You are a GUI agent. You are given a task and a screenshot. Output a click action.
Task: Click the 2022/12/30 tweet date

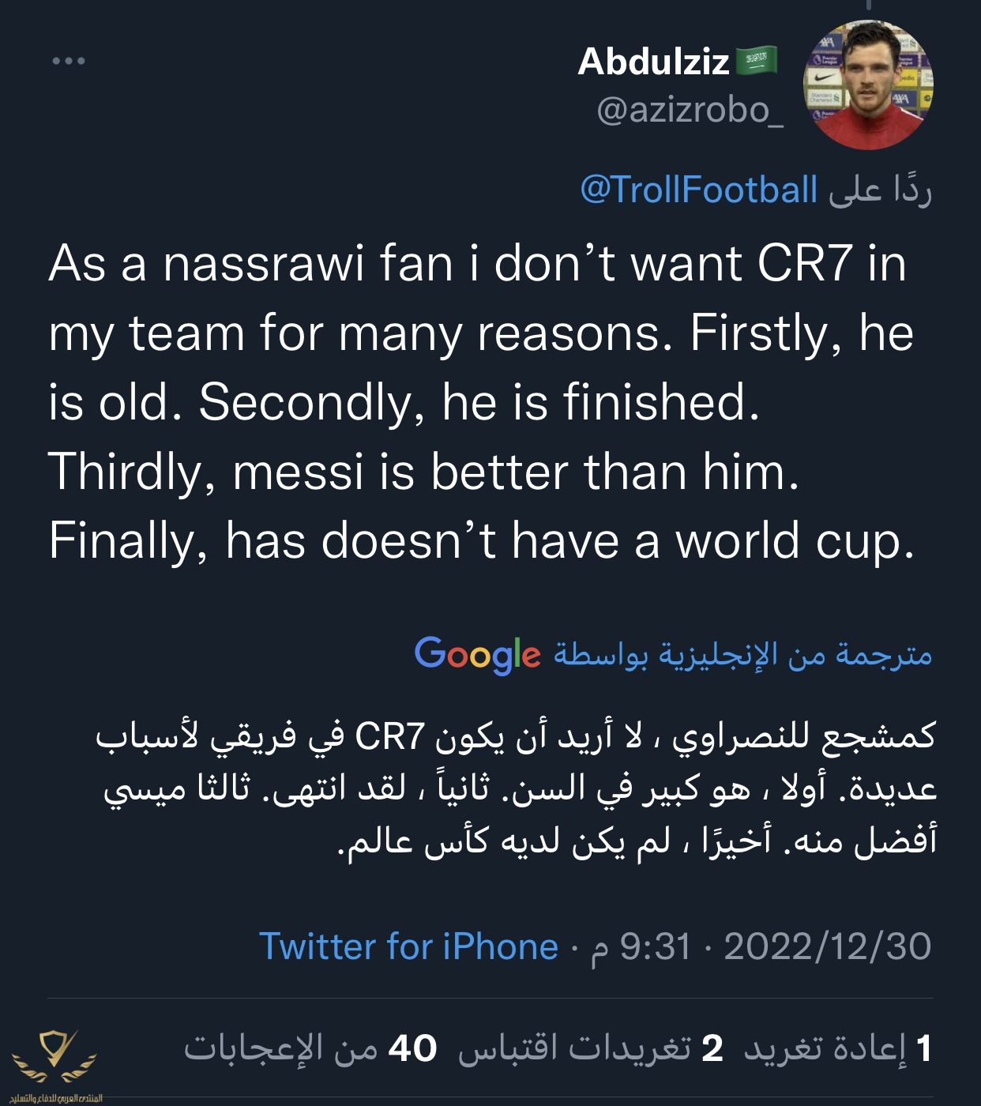pyautogui.click(x=827, y=946)
